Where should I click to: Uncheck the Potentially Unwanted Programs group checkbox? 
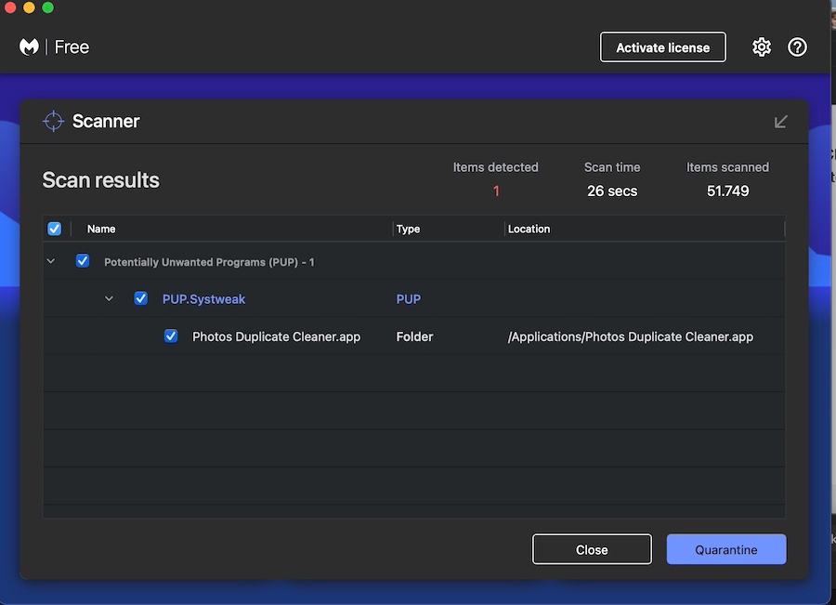point(83,261)
